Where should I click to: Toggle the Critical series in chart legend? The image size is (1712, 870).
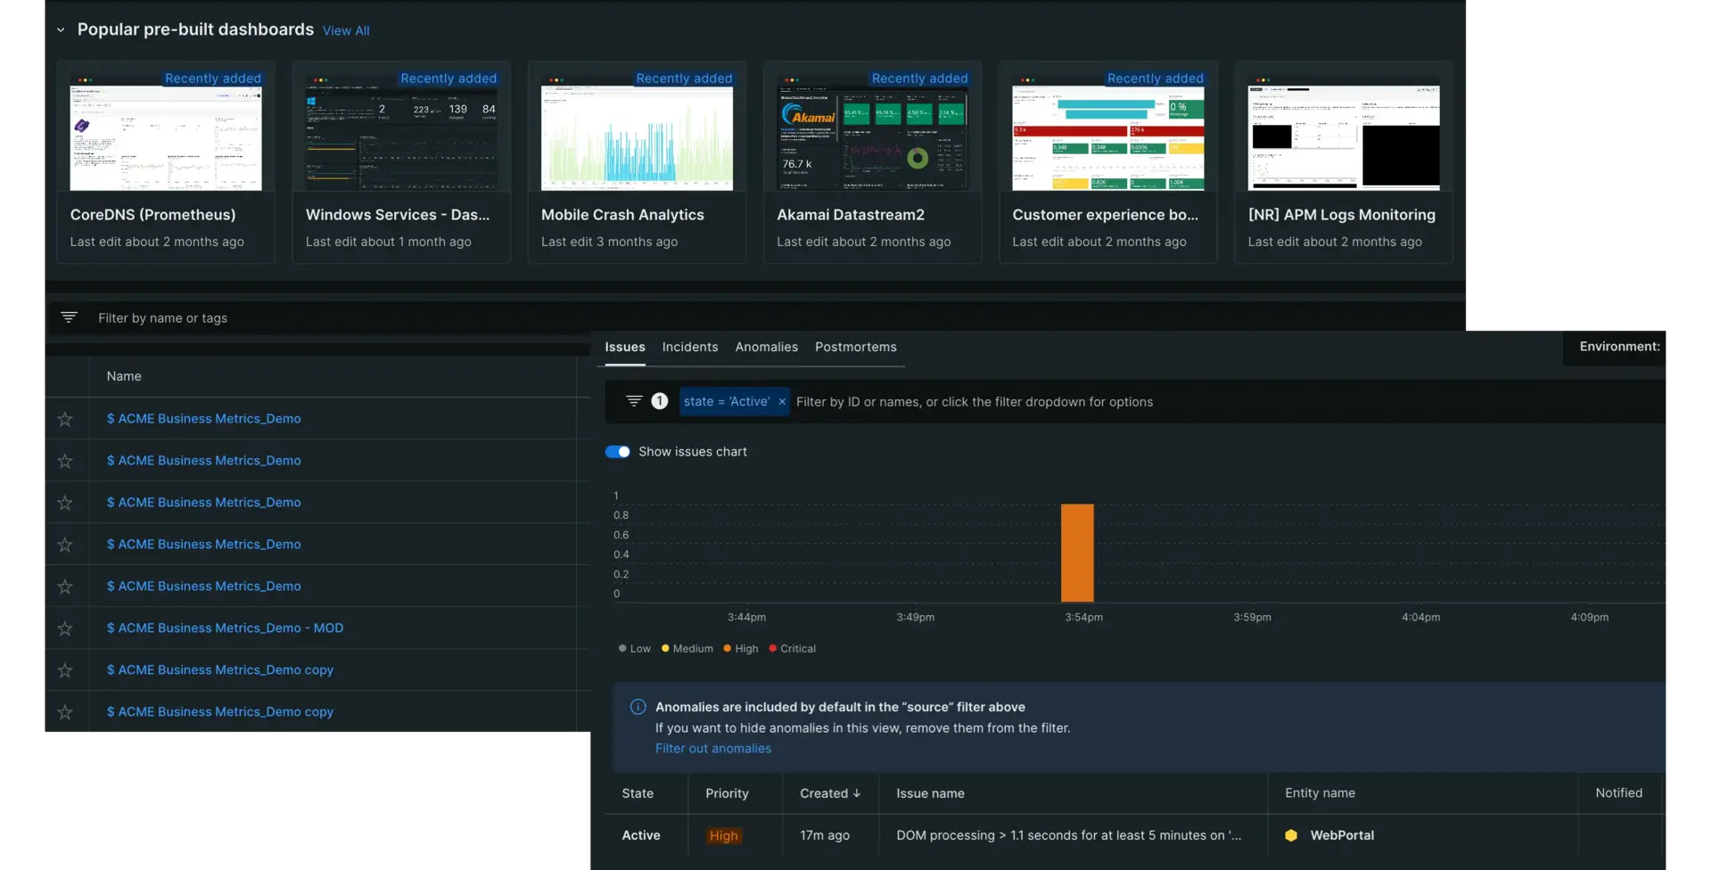click(792, 649)
